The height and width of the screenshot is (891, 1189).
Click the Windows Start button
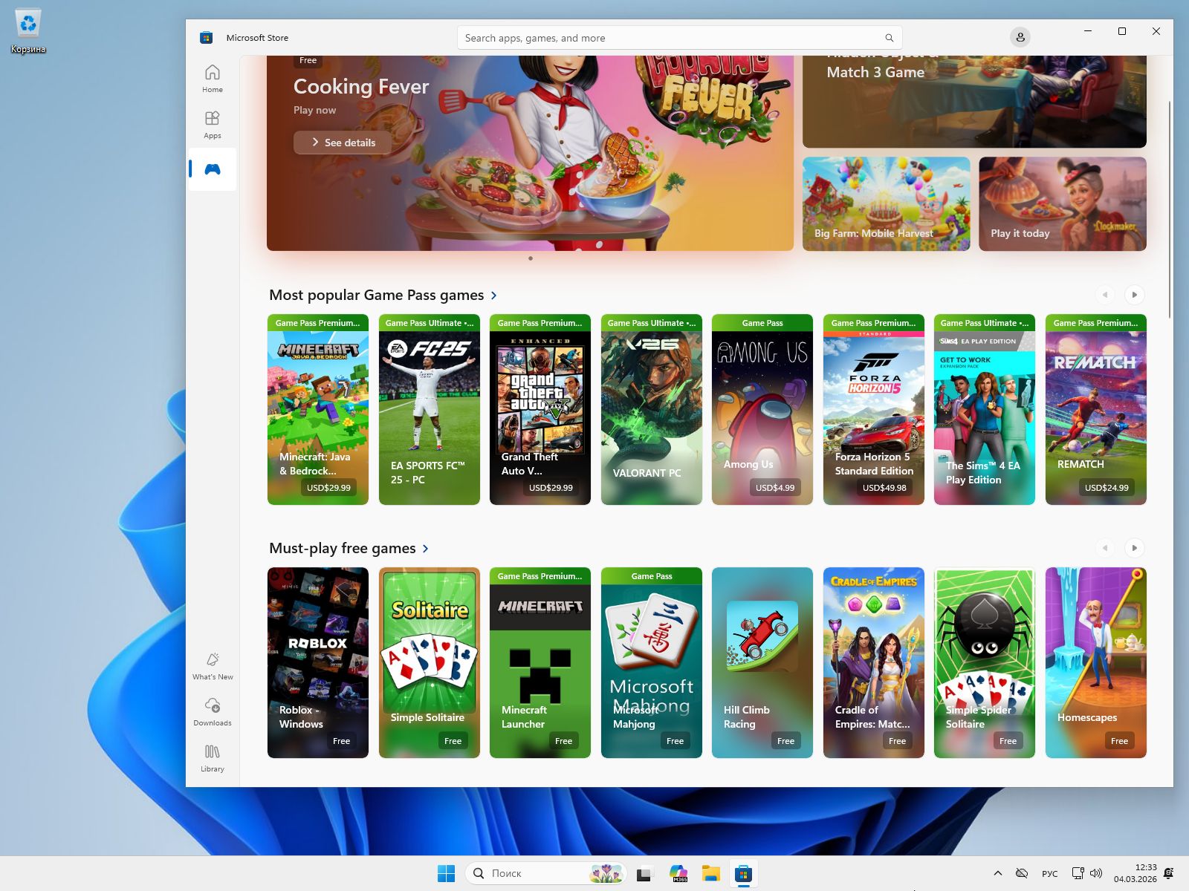[446, 873]
